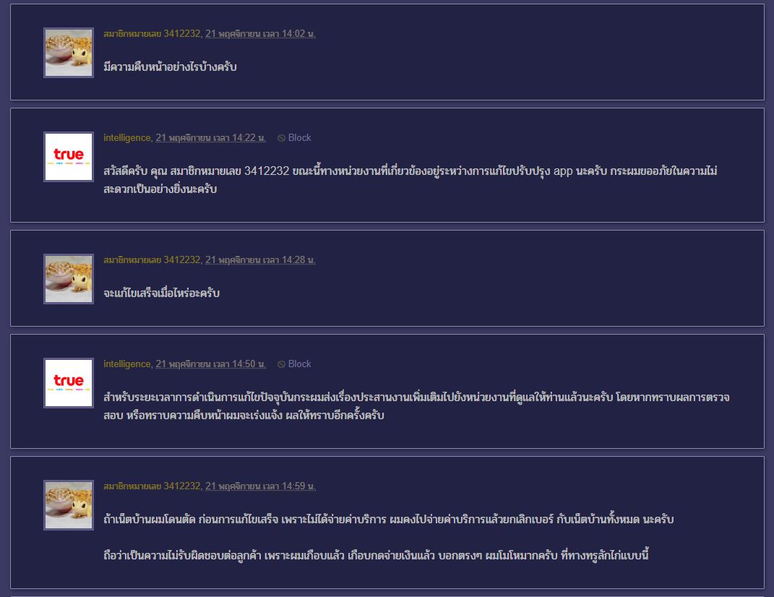This screenshot has width=774, height=597.
Task: Click the 14:02 timestamp permalink
Action: click(261, 33)
